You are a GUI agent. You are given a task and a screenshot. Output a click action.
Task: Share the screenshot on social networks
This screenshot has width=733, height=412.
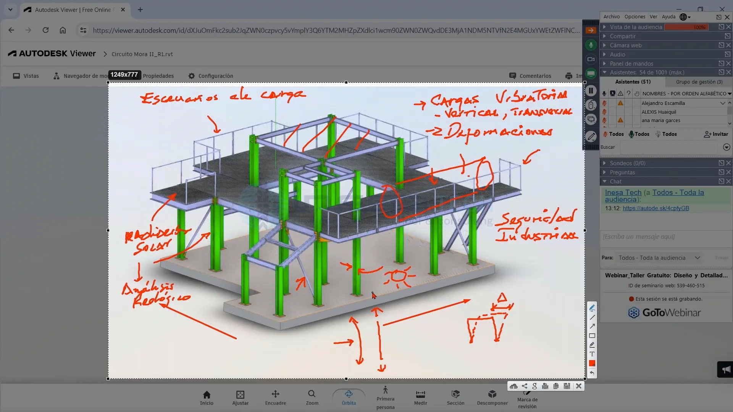click(525, 386)
